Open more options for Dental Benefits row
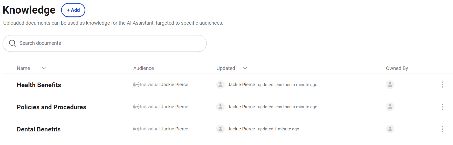The image size is (453, 145). 442,129
